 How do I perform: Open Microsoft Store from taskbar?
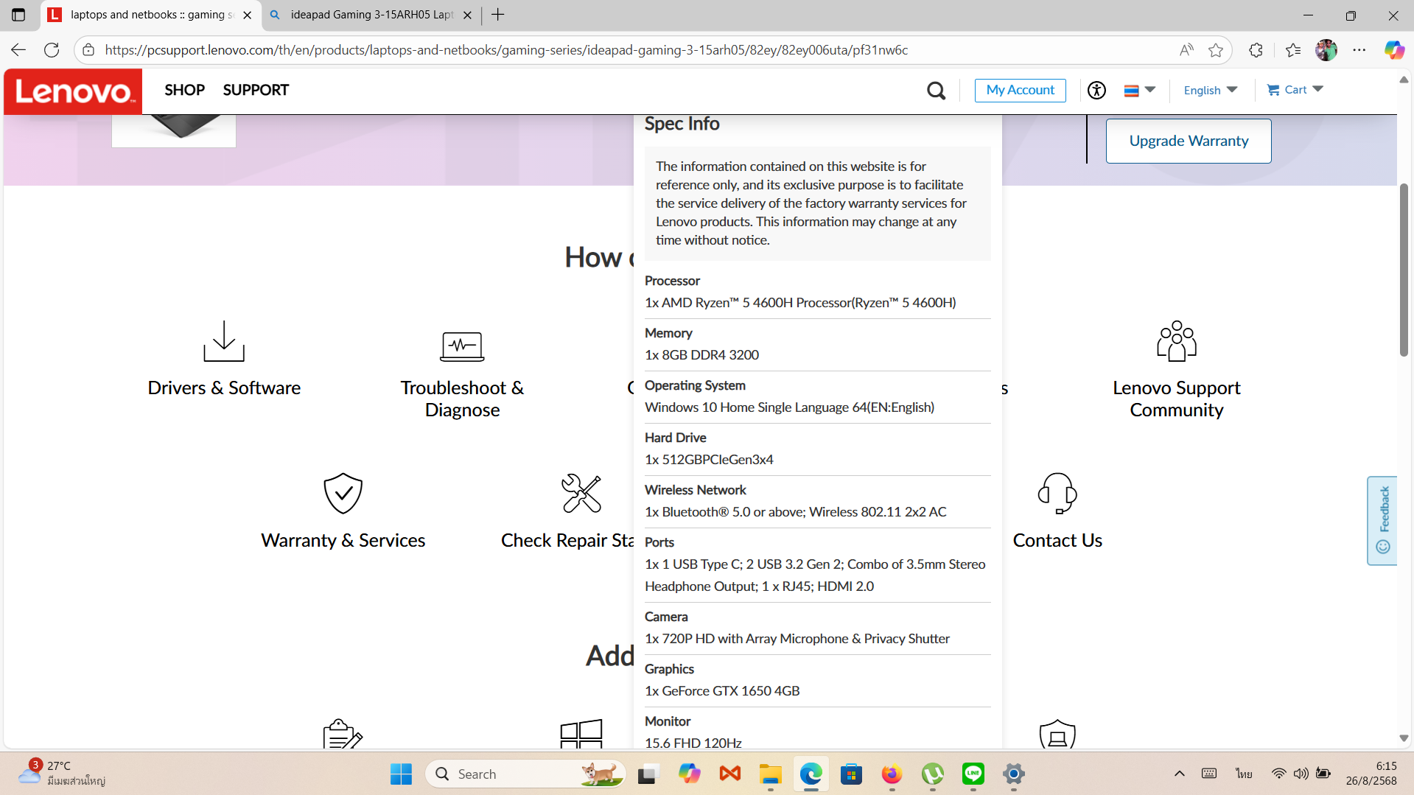click(852, 774)
